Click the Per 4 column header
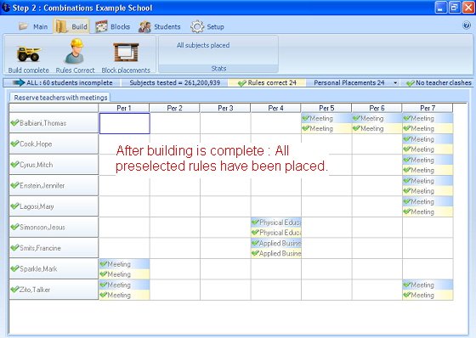Screen dimensions: 476x338 coord(275,108)
